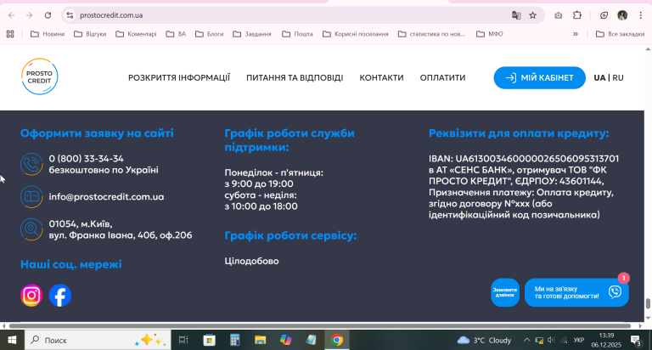This screenshot has width=652, height=350.
Task: Open the Chrome profile avatar
Action: [x=622, y=15]
